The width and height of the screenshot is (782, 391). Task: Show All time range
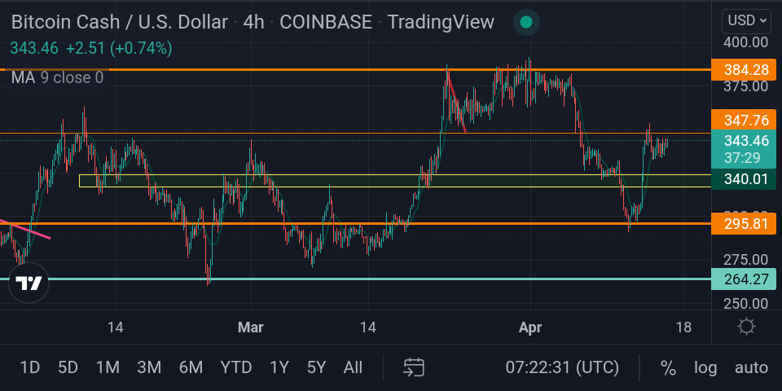point(353,368)
